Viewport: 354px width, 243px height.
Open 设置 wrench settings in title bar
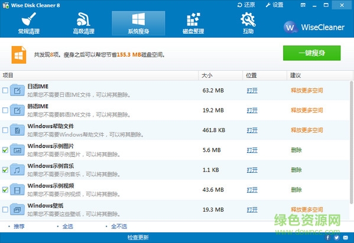[274, 5]
